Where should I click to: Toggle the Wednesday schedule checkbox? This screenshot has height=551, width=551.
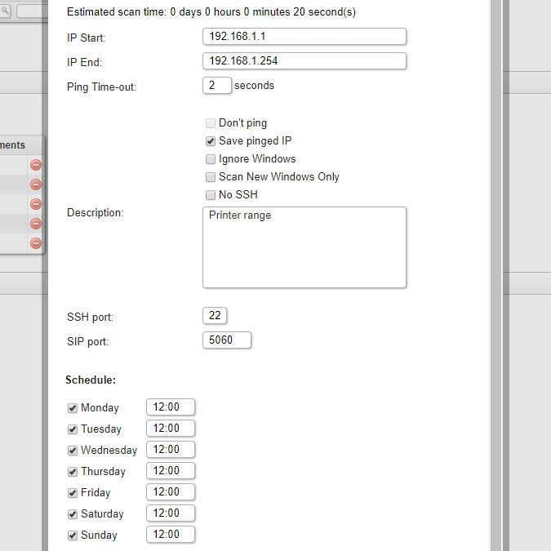point(73,451)
